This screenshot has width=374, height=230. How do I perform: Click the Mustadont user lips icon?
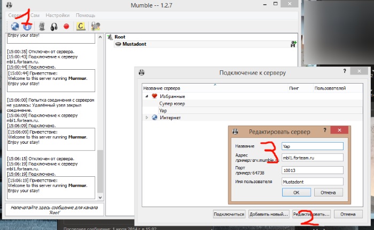118,44
